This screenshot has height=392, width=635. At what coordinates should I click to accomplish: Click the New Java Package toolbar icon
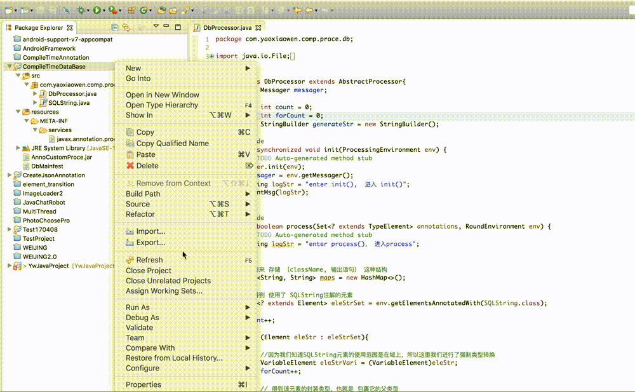click(x=131, y=10)
